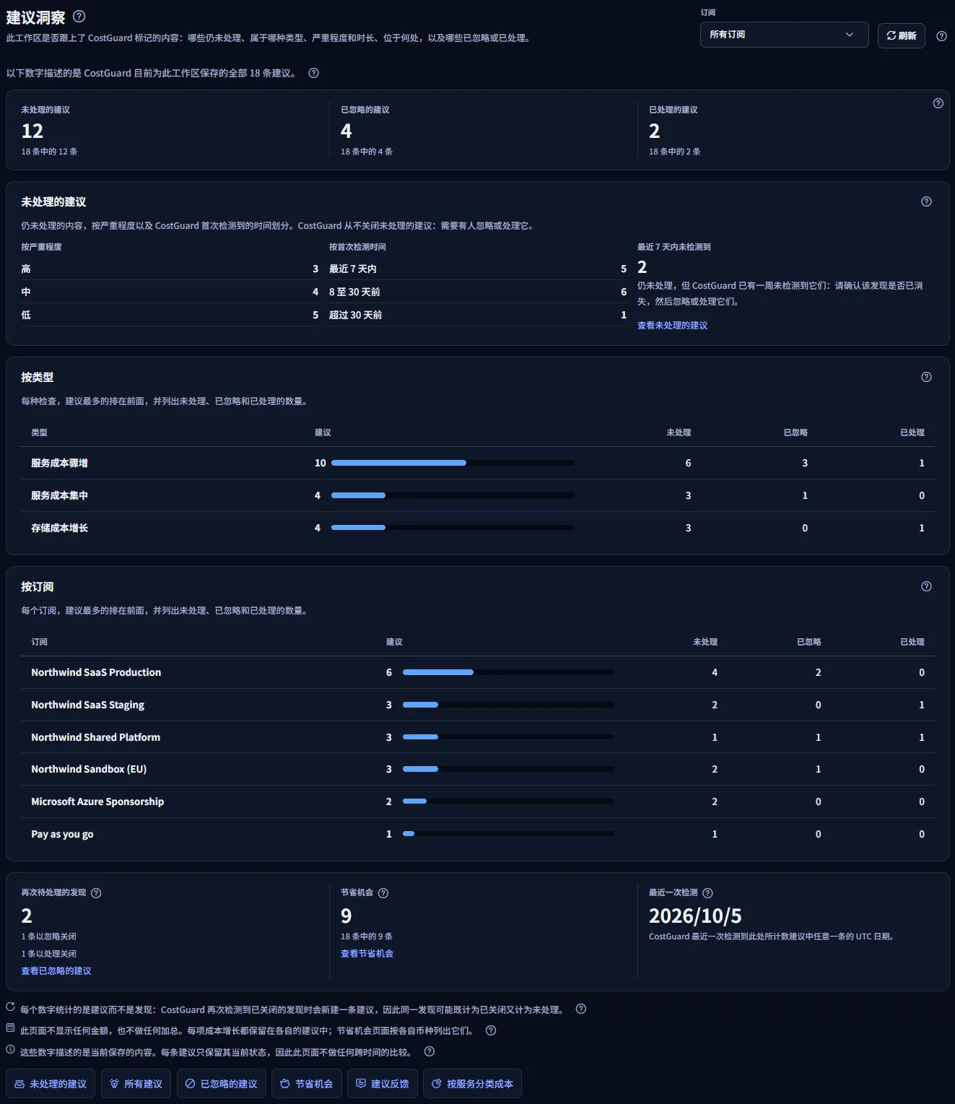Follow the 查看节省机会 link

pos(367,954)
